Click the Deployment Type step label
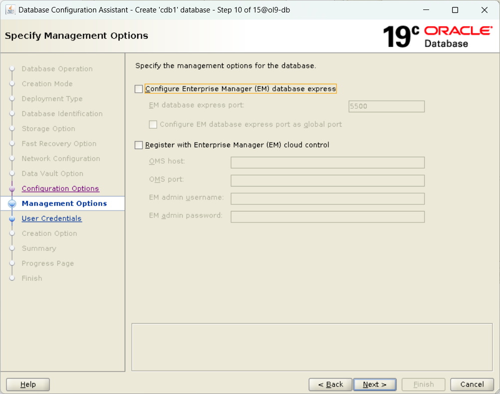 coord(52,99)
